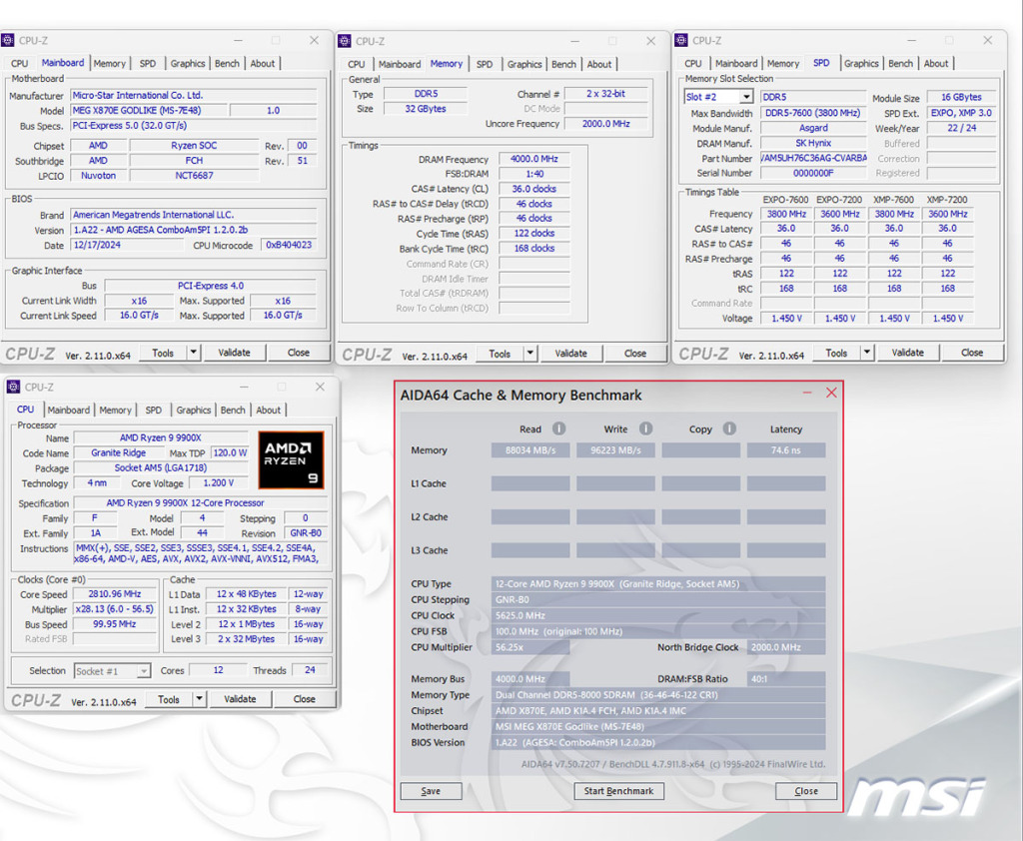1023x841 pixels.
Task: Click the Threads 24 value in CPU window
Action: click(310, 670)
